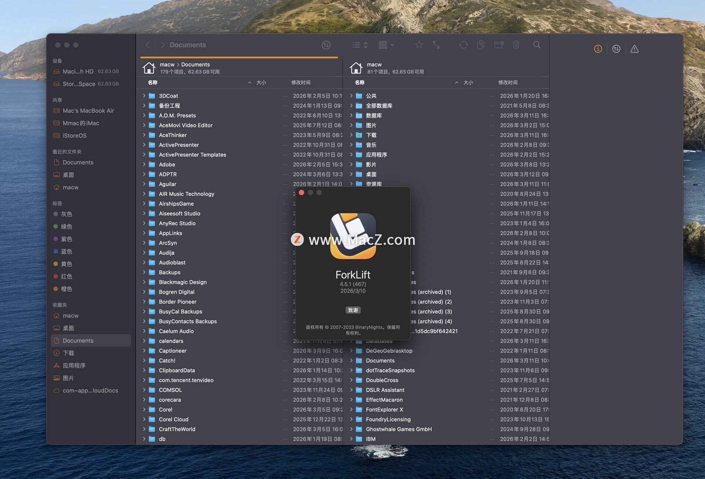
Task: Click Documents in left pane breadcrumb
Action: coord(195,64)
